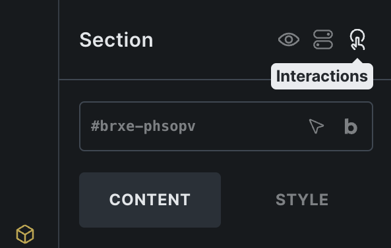Open the Interactions panel via hand-pointer icon
The height and width of the screenshot is (248, 391).
coord(357,39)
